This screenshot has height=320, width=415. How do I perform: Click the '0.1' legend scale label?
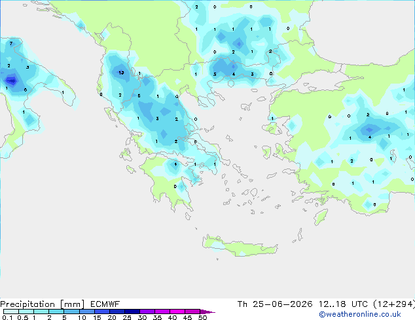pyautogui.click(x=7, y=317)
